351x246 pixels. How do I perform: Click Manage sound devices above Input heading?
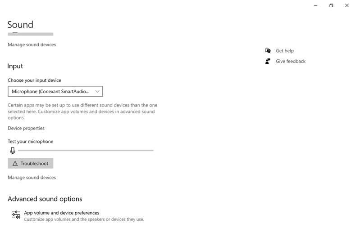32,45
